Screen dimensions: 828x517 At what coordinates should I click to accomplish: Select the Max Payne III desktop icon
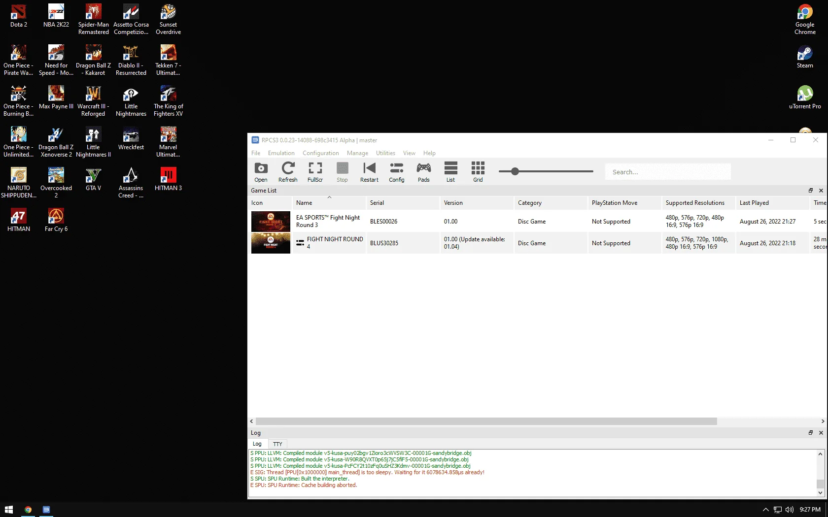click(x=56, y=97)
